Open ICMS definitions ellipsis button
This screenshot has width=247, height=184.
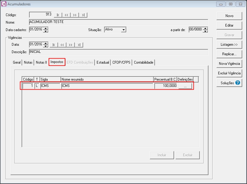tap(185, 86)
